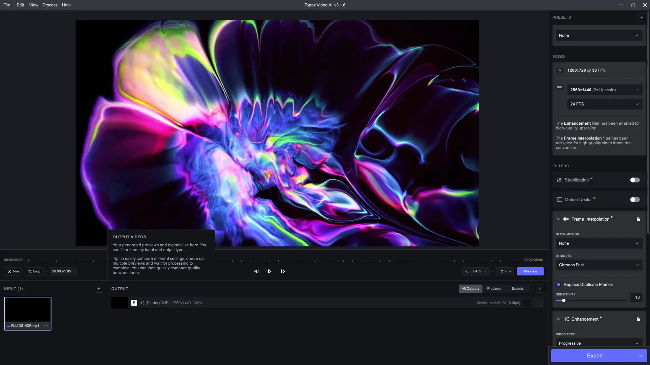Image resolution: width=650 pixels, height=365 pixels.
Task: Click the Trim button
Action: click(x=13, y=271)
